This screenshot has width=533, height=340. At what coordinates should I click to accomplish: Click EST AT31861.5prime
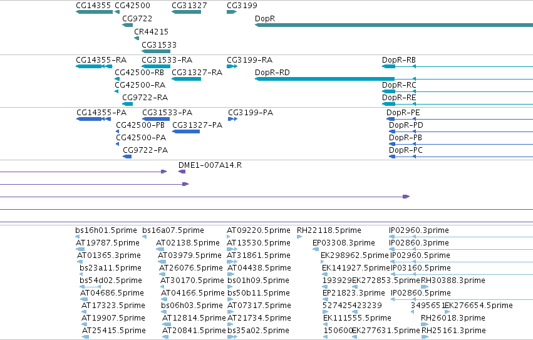click(232, 262)
